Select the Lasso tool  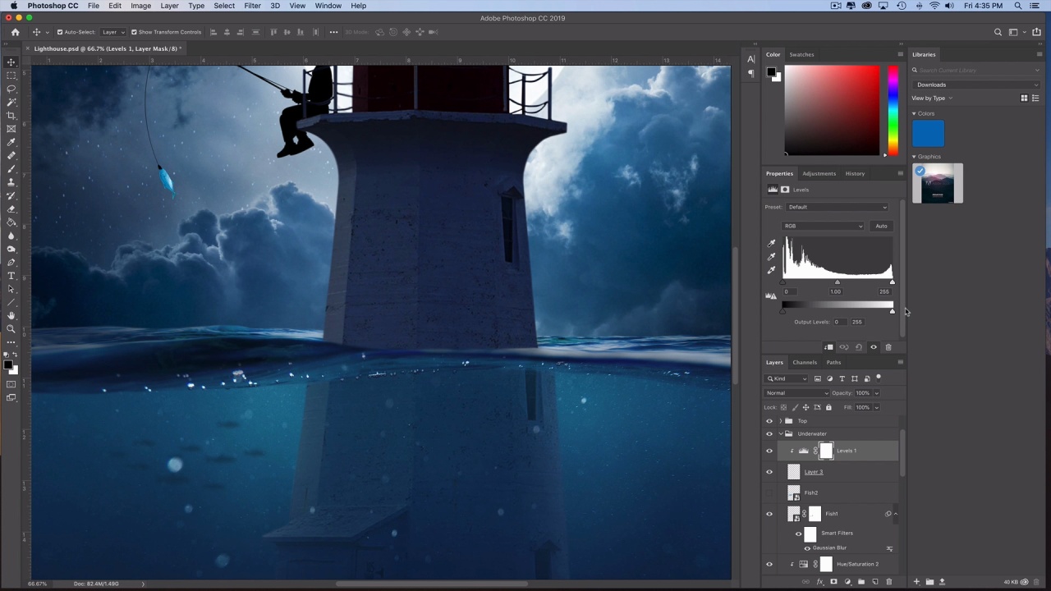pyautogui.click(x=11, y=89)
